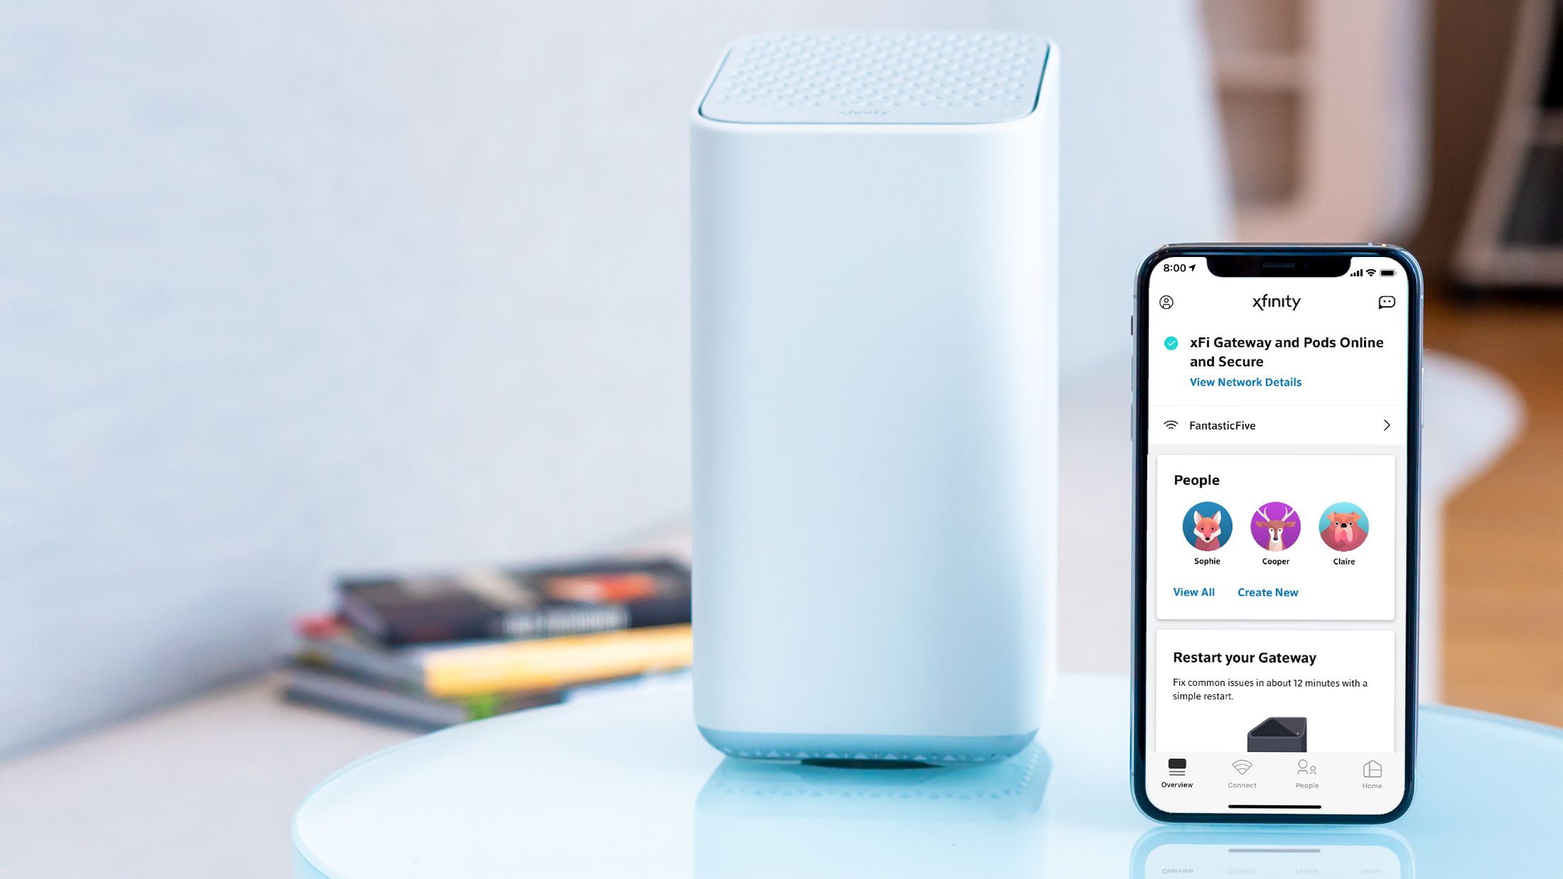Select View All people profiles

click(x=1194, y=591)
